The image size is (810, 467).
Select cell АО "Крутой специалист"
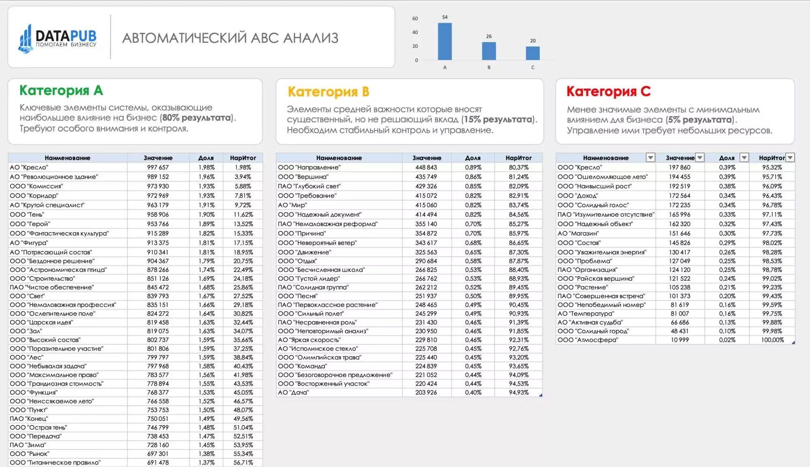pyautogui.click(x=68, y=205)
